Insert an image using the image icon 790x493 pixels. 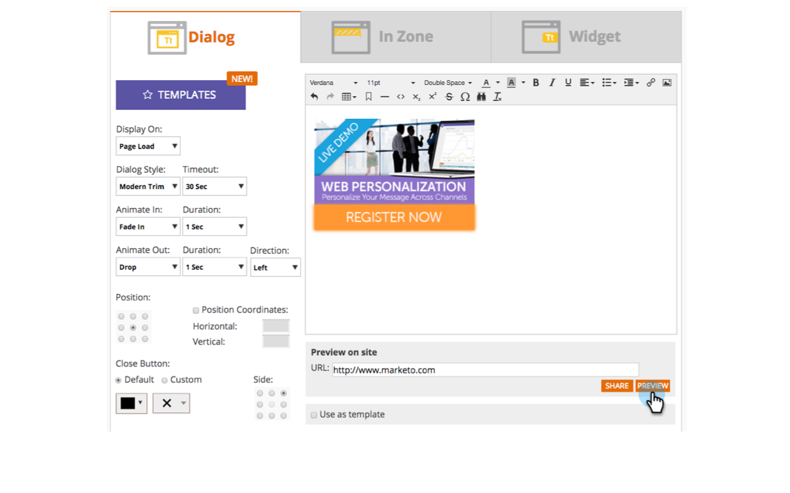pyautogui.click(x=667, y=82)
